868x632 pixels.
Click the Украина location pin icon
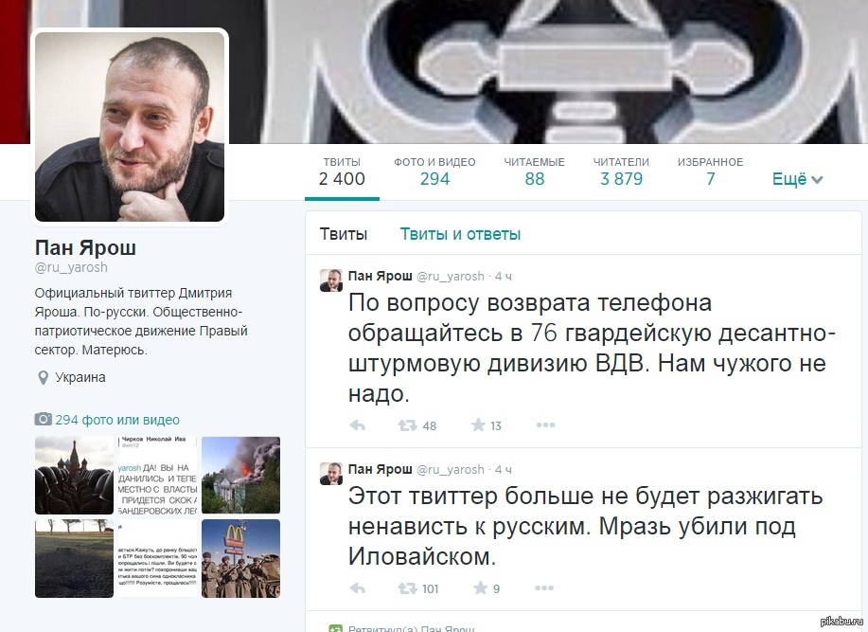[43, 378]
